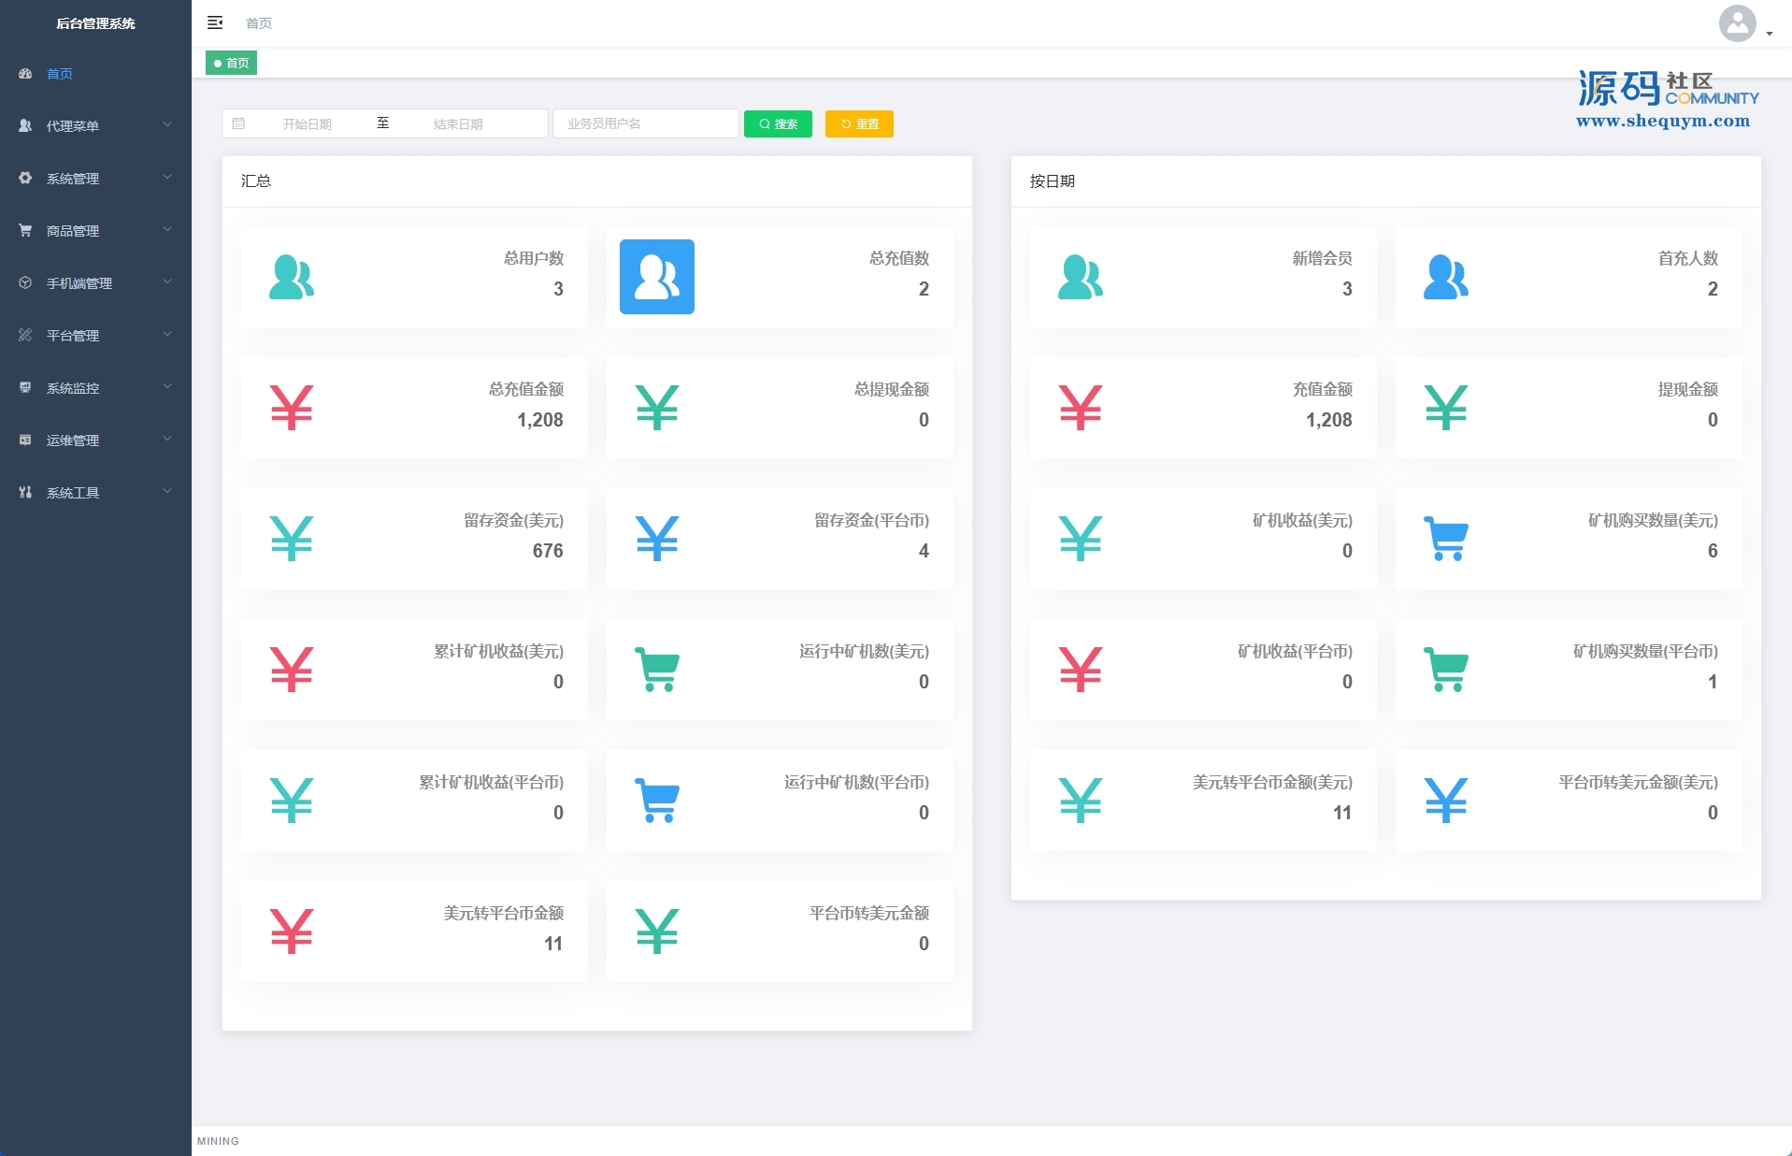Click the blue users icon for 总充值数
The width and height of the screenshot is (1792, 1156).
click(x=656, y=277)
